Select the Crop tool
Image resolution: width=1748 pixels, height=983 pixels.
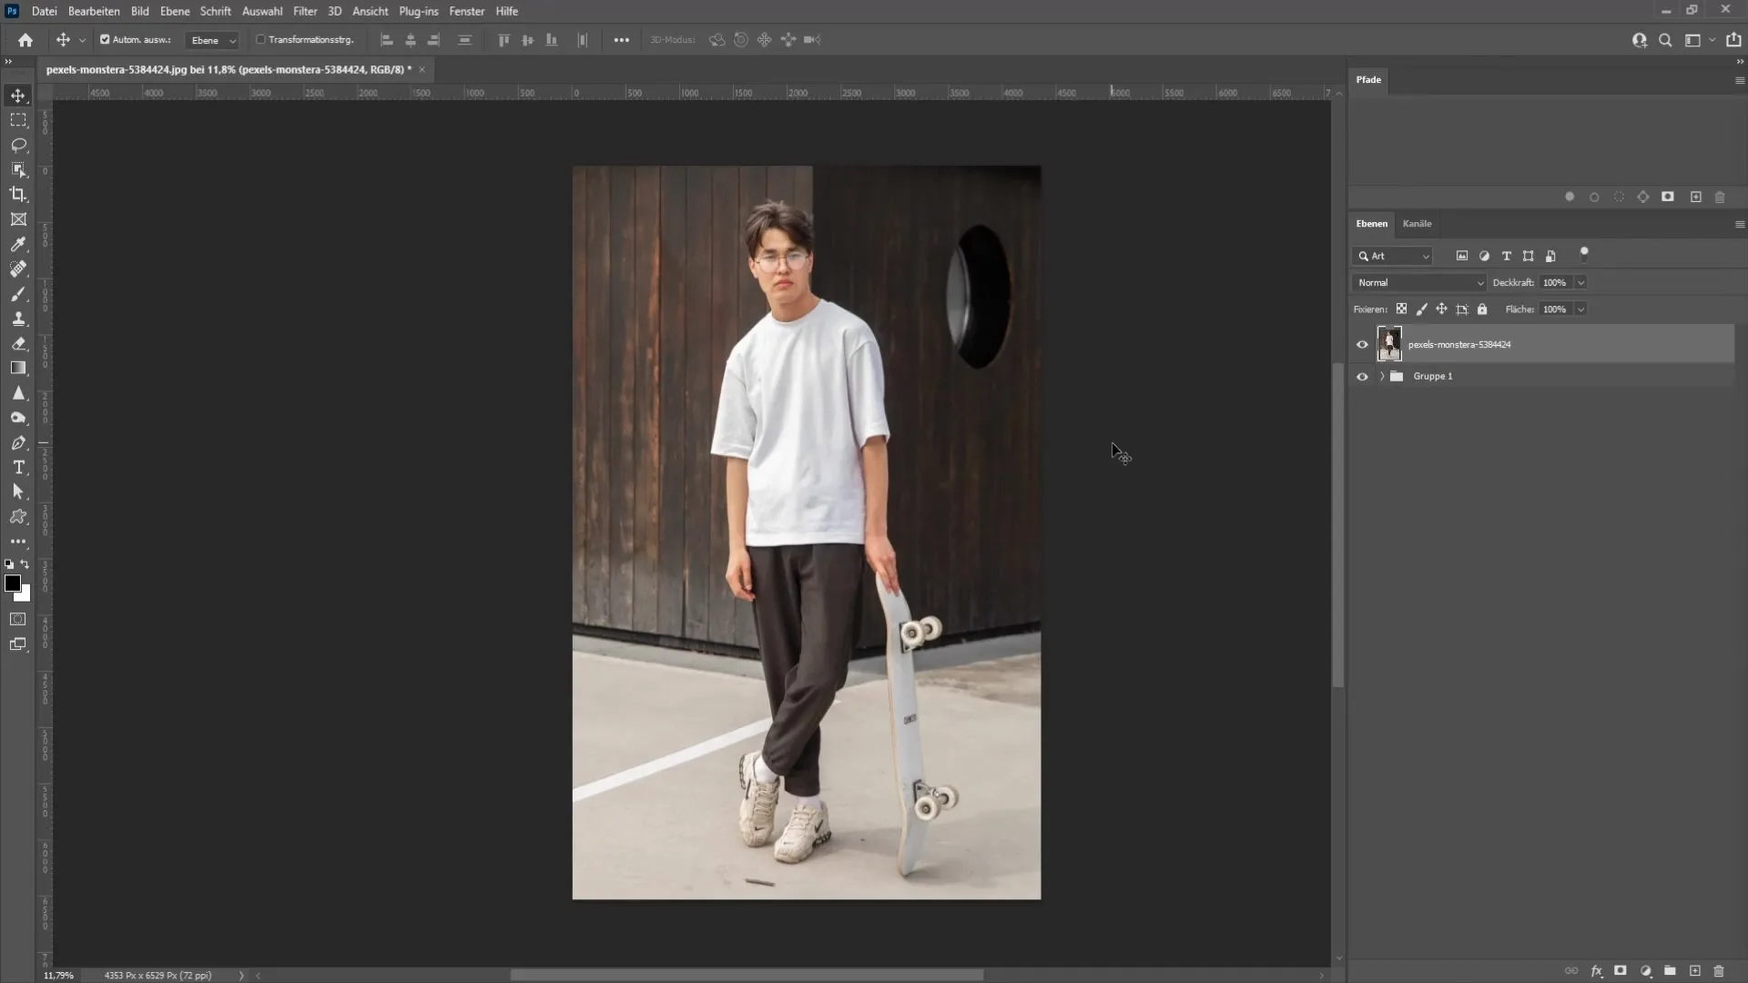coord(18,195)
